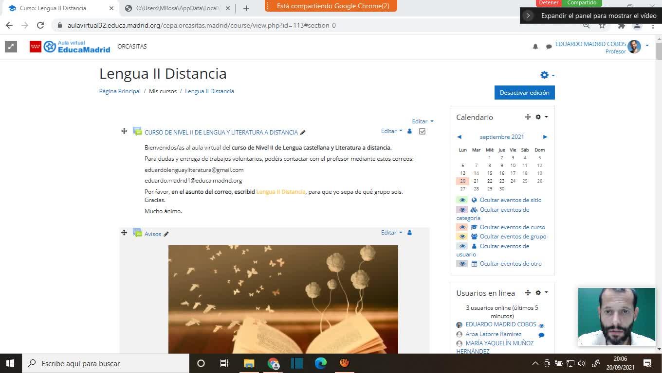Open Task View on taskbar
Viewport: 662px width, 373px height.
[224, 363]
